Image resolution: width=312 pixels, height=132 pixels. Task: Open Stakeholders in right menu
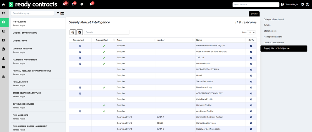[270, 31]
